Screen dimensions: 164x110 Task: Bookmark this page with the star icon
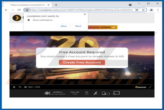tap(143, 10)
